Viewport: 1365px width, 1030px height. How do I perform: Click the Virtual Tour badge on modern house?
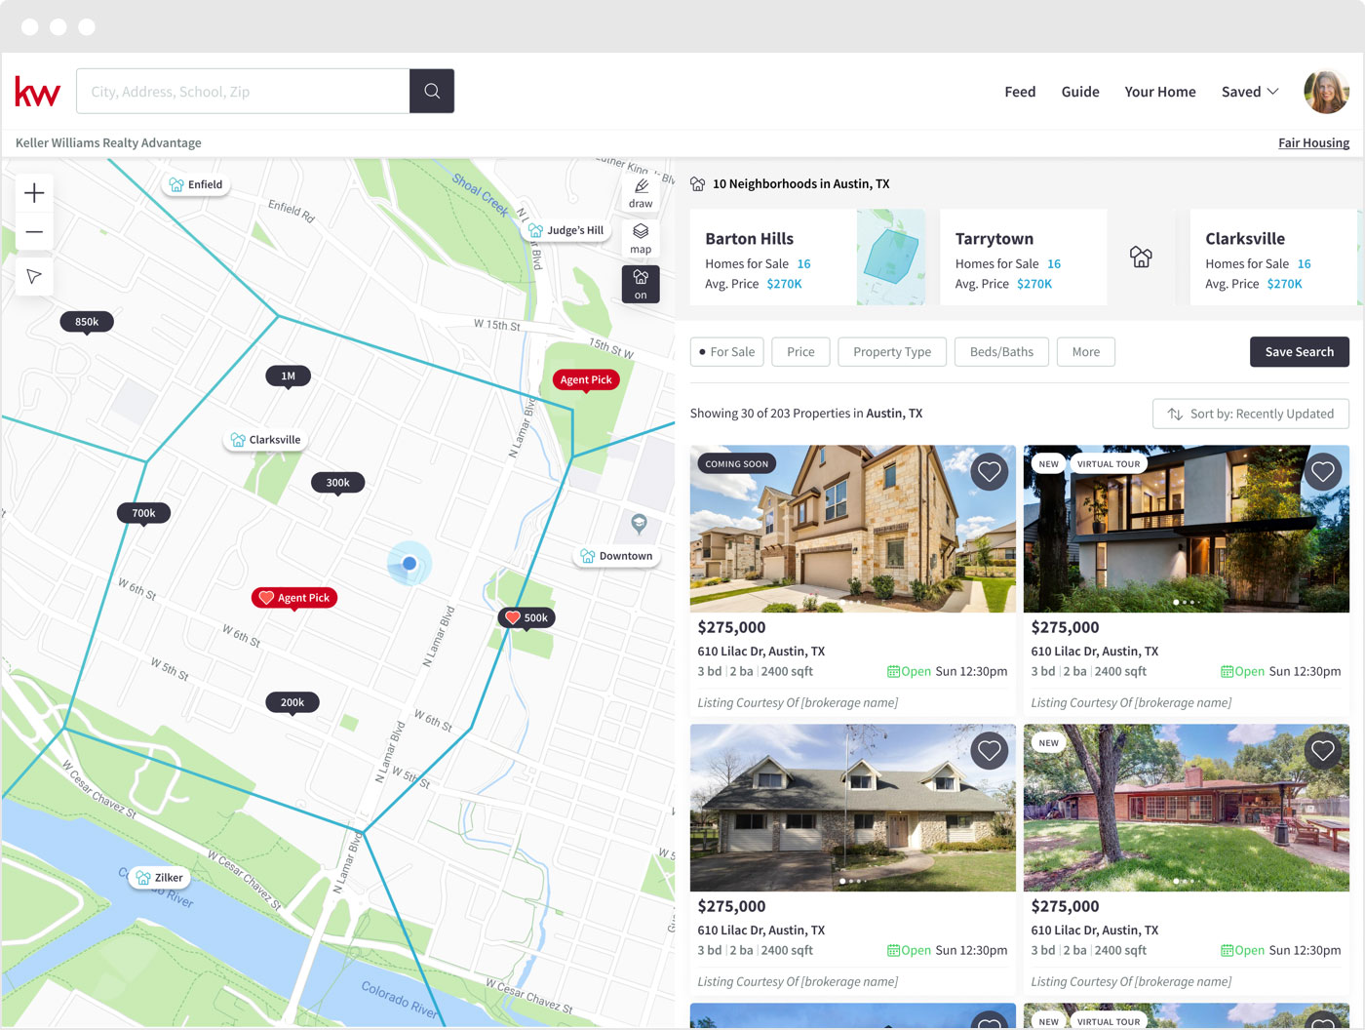(1109, 464)
